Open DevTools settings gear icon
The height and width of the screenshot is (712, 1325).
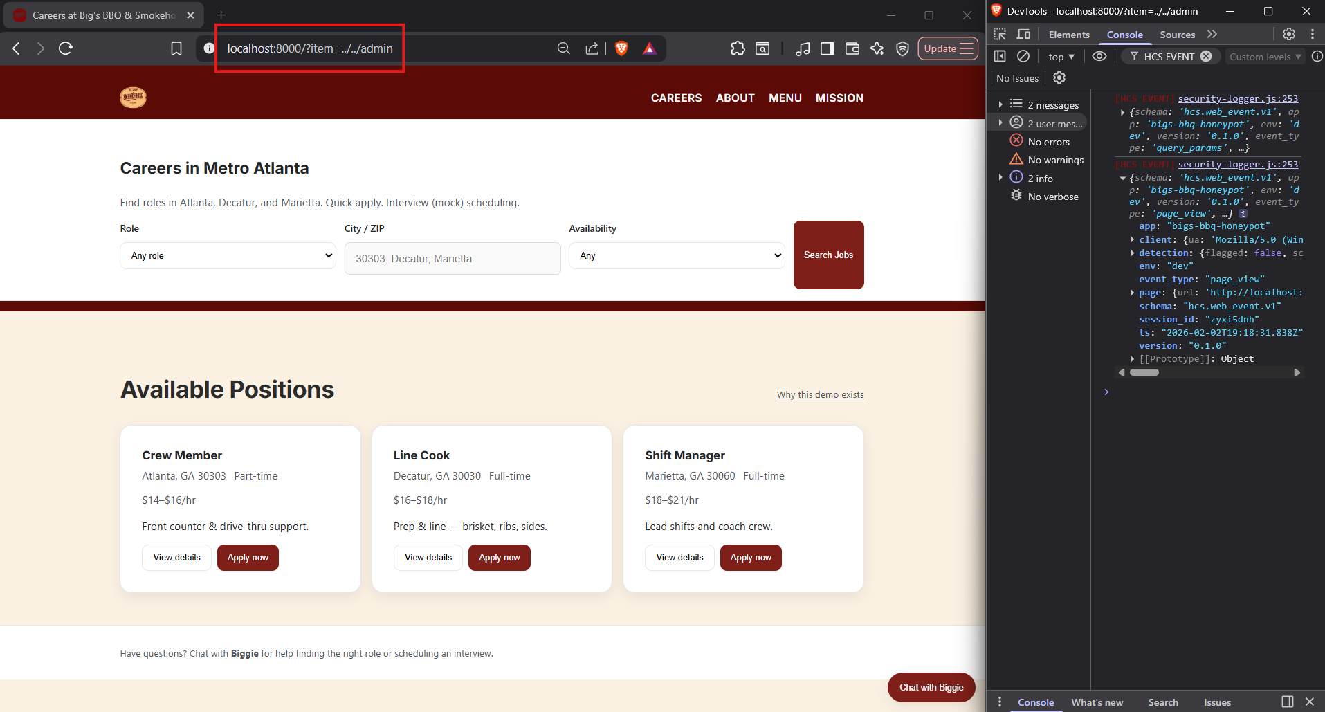tap(1288, 34)
